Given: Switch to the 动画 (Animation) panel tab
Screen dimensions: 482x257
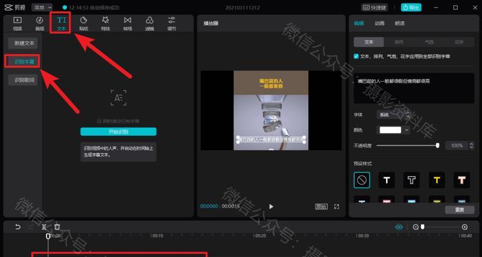Looking at the screenshot, I should 379,23.
